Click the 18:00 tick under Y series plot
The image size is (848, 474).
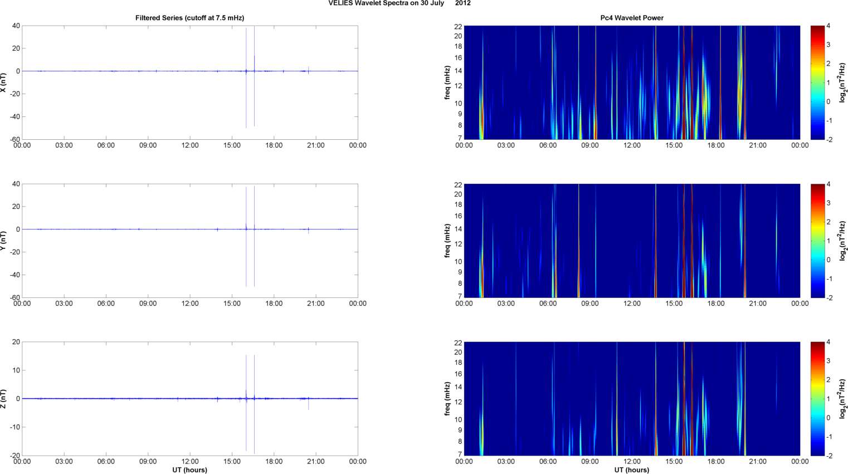274,304
